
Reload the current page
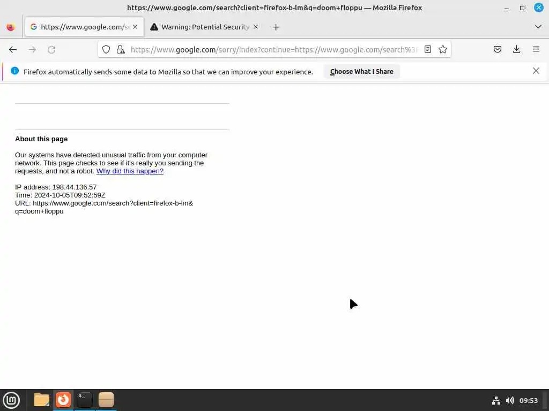51,50
